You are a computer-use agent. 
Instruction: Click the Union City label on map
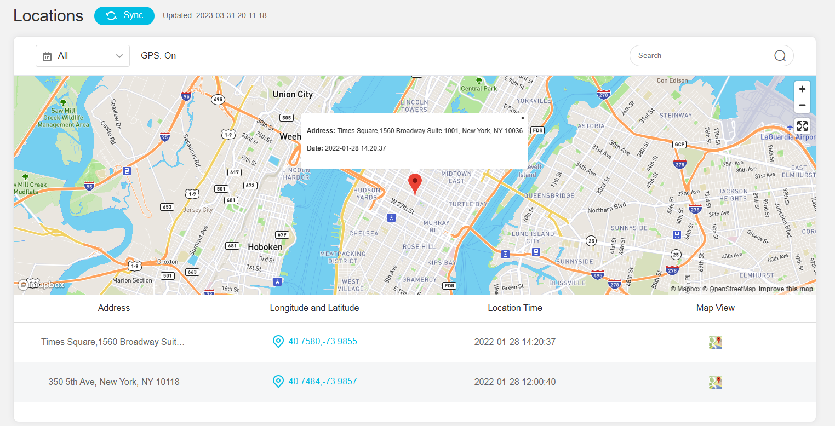tap(293, 94)
